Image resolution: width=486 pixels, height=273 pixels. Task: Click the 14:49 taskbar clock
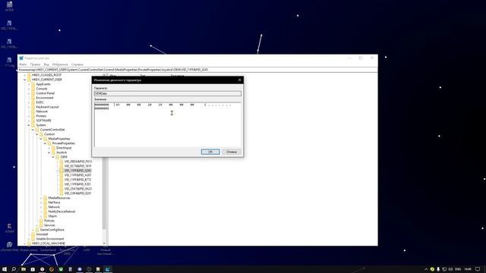[468, 269]
